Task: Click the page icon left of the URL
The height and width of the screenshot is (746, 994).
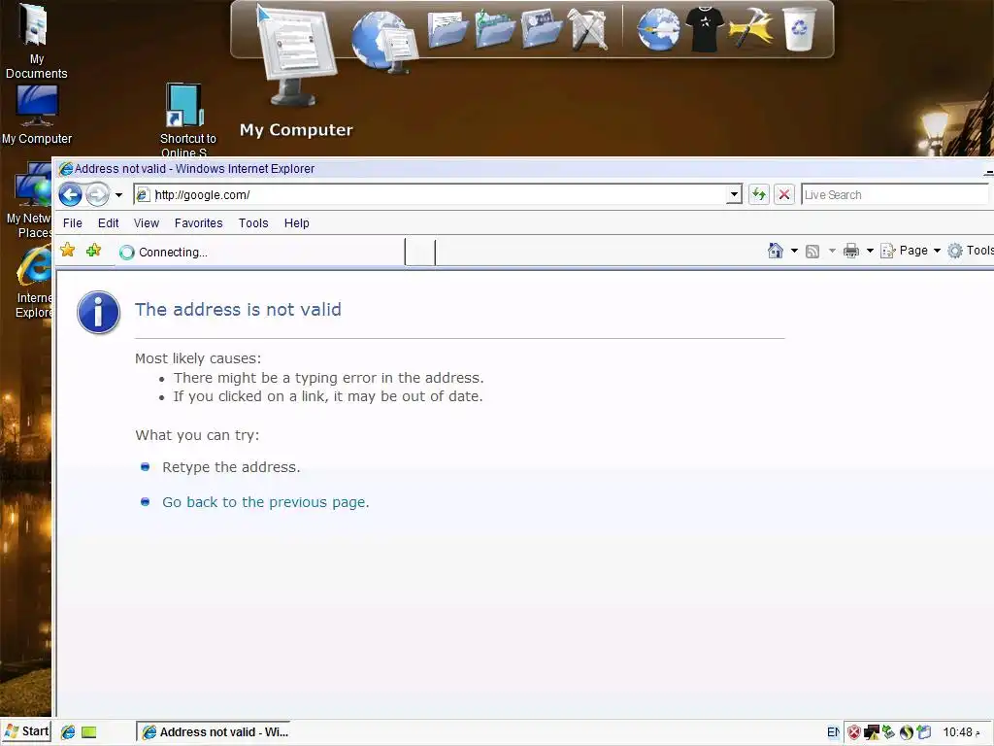Action: click(x=144, y=194)
